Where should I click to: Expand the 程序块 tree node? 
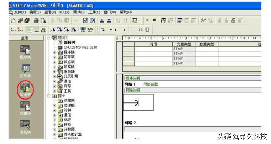tap(55, 52)
